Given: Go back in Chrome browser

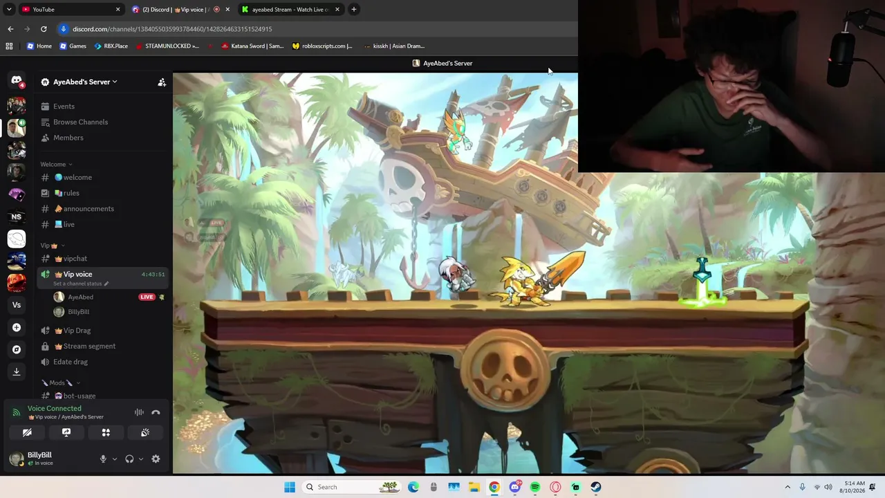Looking at the screenshot, I should tap(10, 29).
